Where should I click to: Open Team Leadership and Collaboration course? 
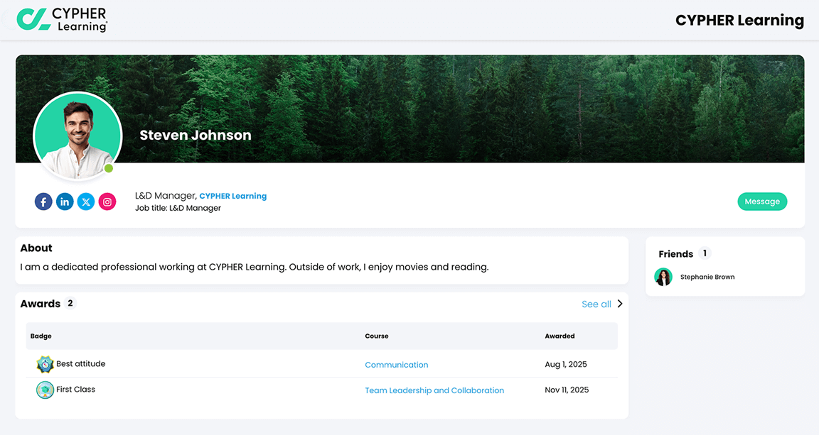434,390
